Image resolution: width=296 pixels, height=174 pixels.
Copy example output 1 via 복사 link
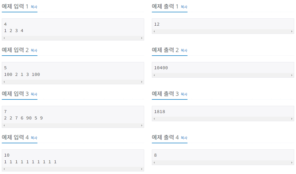coord(184,7)
